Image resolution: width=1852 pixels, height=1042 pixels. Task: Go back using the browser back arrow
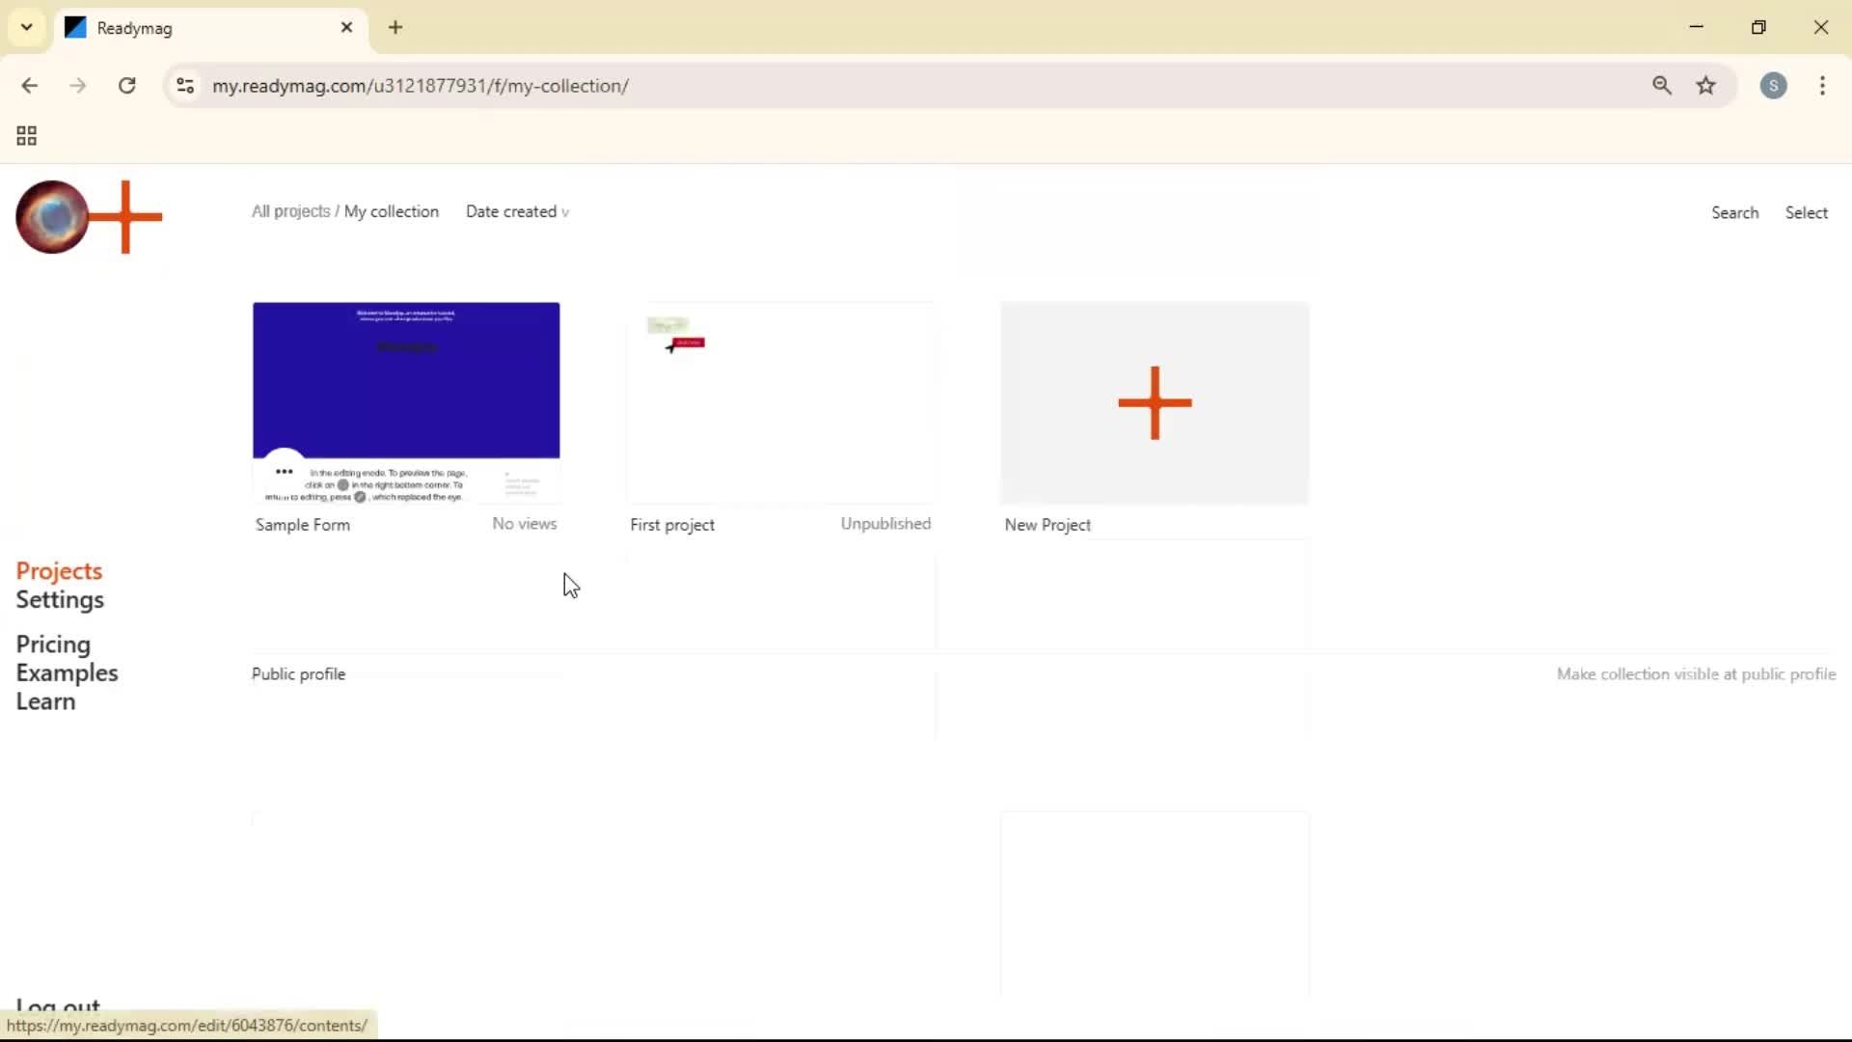click(31, 86)
